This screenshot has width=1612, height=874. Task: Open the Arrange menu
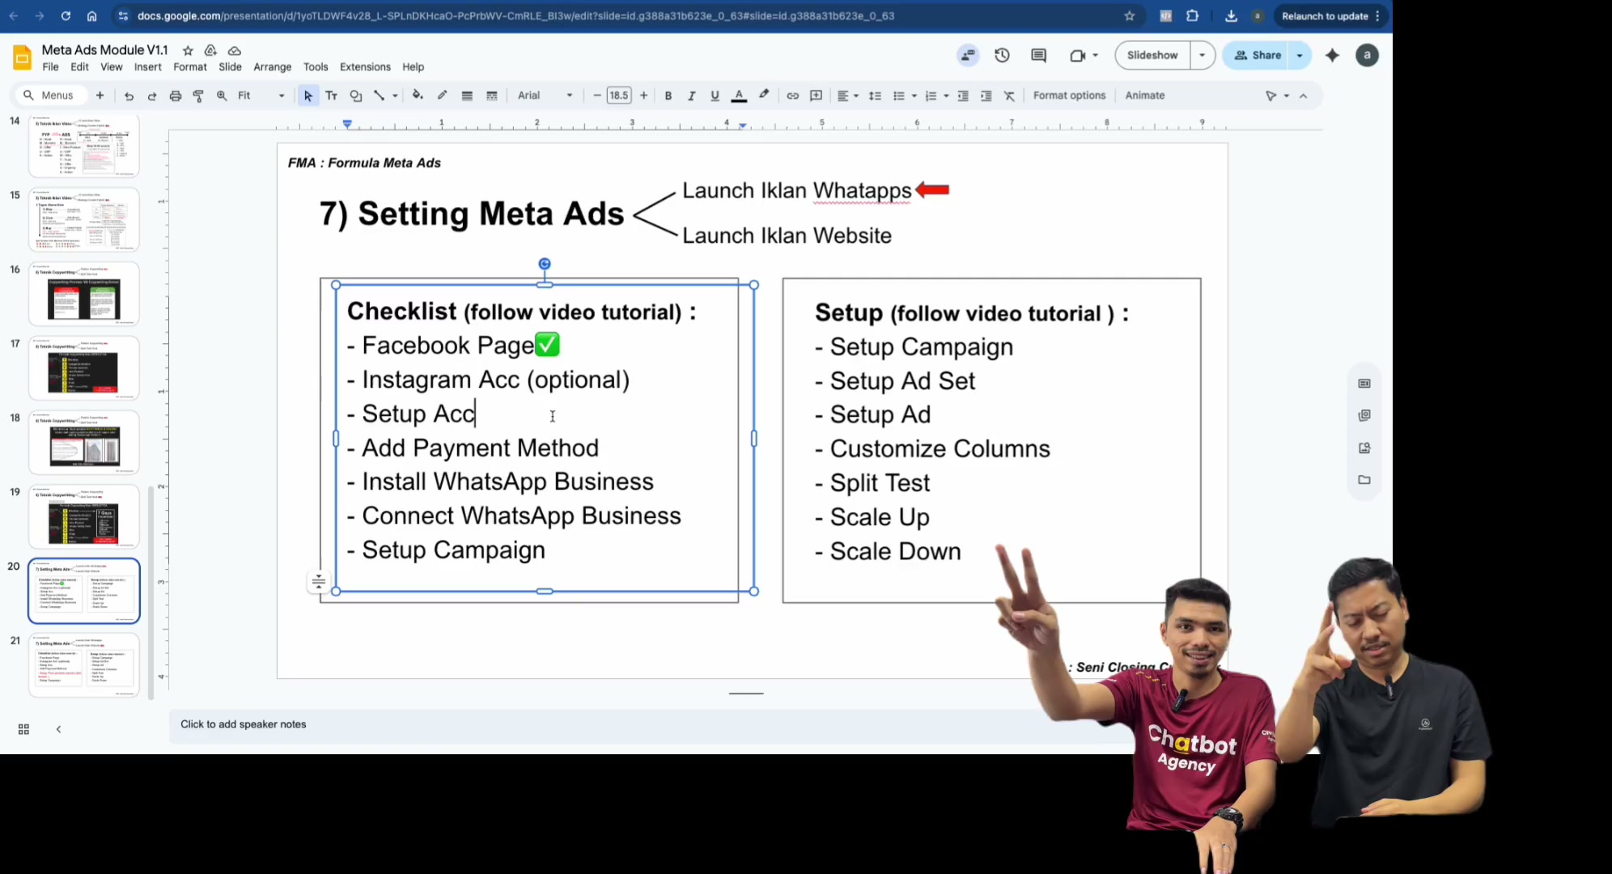pyautogui.click(x=272, y=67)
